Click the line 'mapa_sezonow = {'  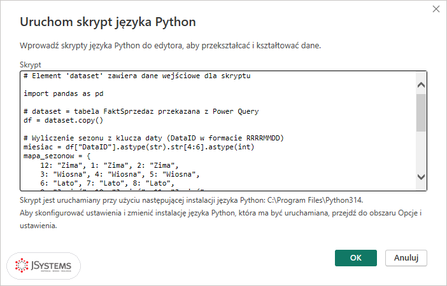pyautogui.click(x=57, y=156)
